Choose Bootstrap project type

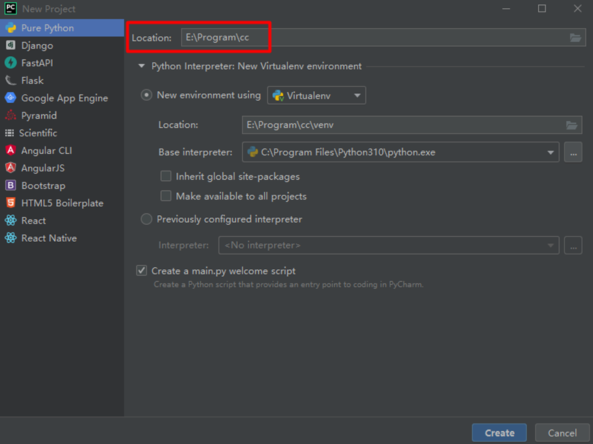click(x=62, y=186)
